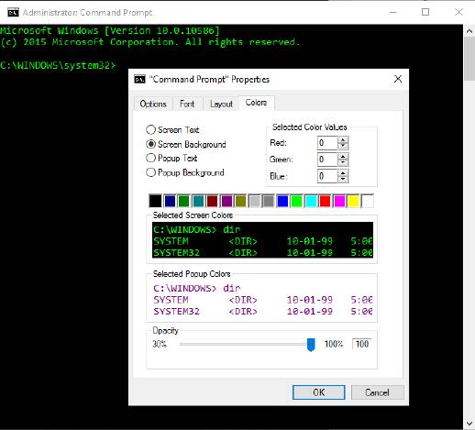Decrease the Blue value with down arrow
The image size is (475, 430).
coord(343,179)
